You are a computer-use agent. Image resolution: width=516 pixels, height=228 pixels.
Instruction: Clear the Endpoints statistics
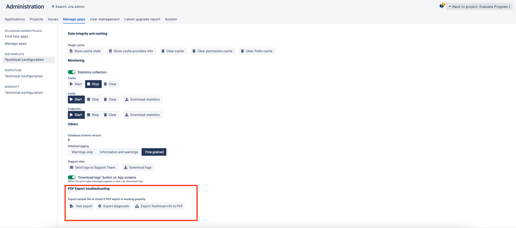(x=110, y=115)
